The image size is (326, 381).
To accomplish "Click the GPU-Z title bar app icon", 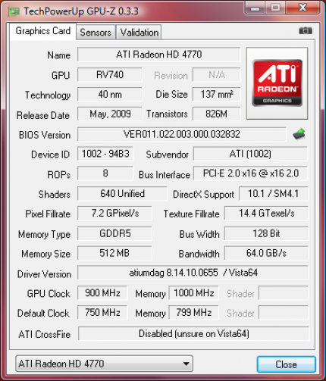I will click(x=13, y=11).
